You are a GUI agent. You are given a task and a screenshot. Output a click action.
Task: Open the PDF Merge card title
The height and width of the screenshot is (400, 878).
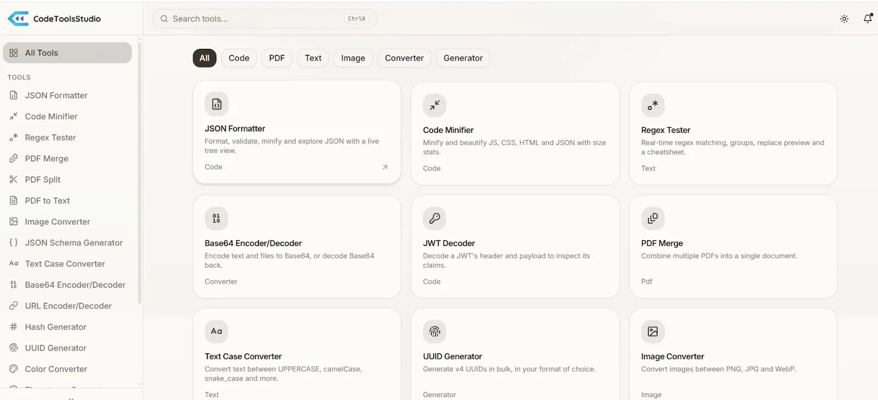[662, 243]
